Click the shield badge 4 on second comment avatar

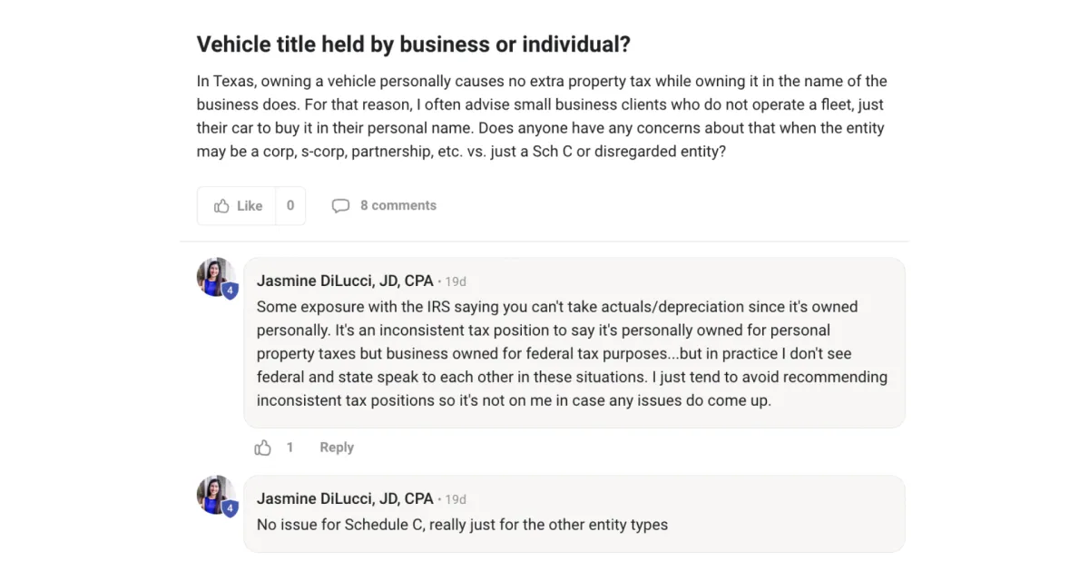click(231, 509)
